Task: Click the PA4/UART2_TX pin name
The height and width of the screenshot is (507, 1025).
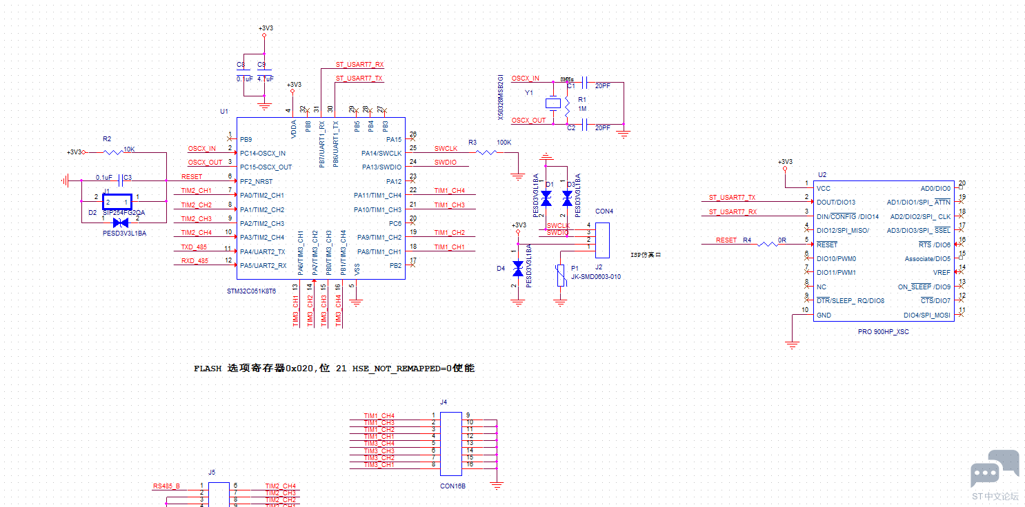Action: [x=263, y=251]
